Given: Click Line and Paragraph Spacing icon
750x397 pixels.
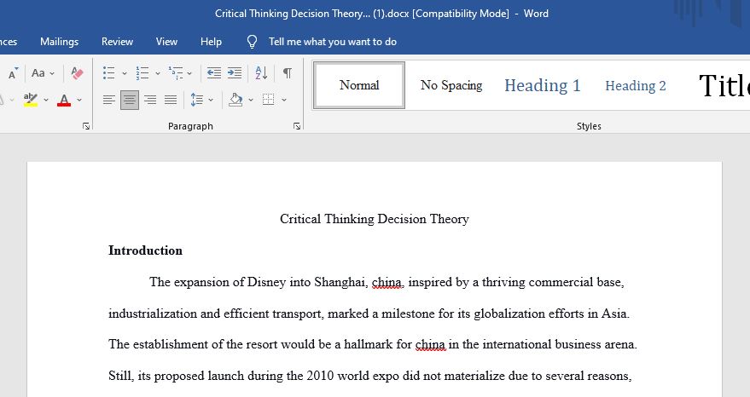Looking at the screenshot, I should pyautogui.click(x=196, y=100).
